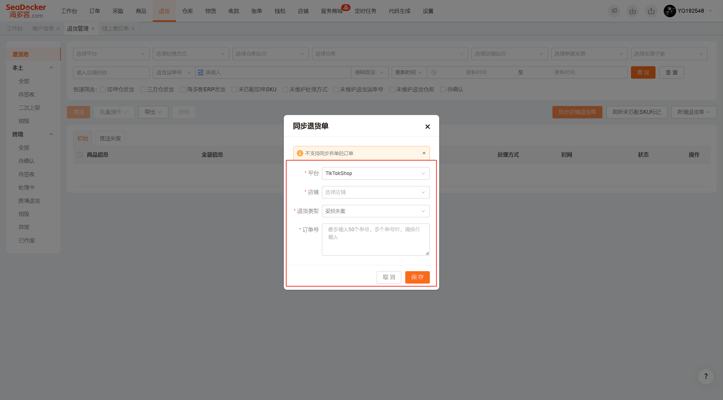
Task: Switch to the 线上售后单 tab
Action: pyautogui.click(x=115, y=28)
